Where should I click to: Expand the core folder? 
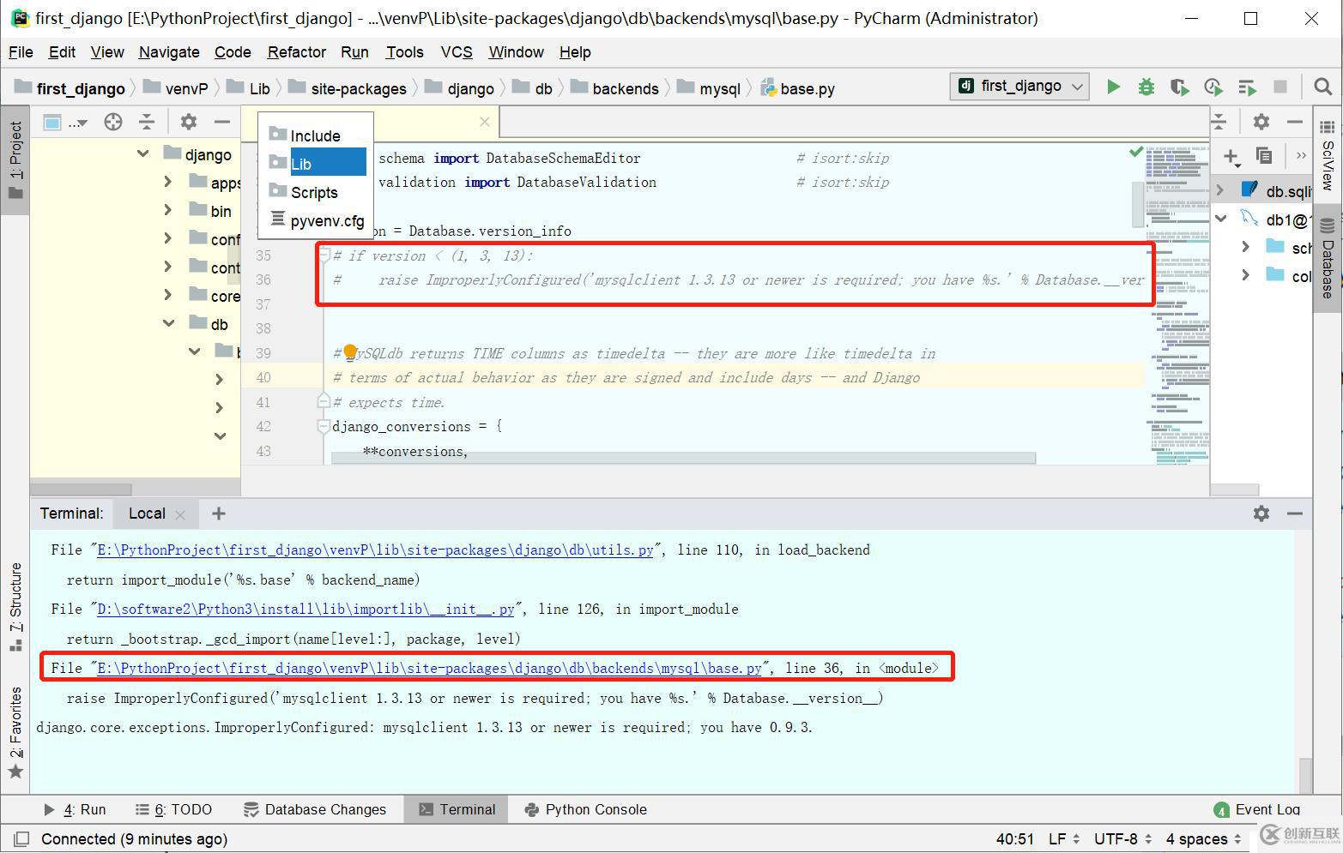click(x=167, y=295)
